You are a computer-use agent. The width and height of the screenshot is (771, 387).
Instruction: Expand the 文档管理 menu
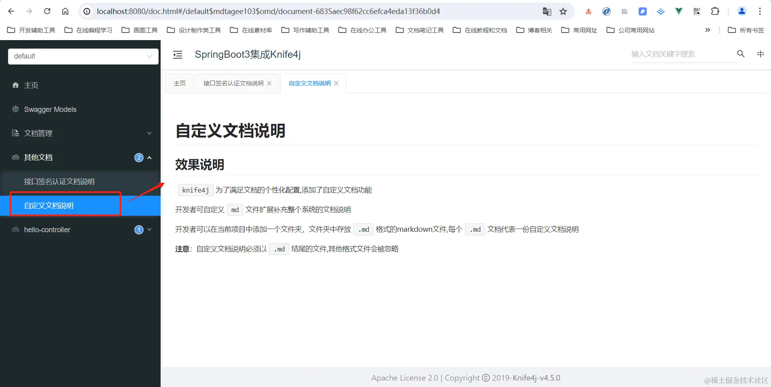(x=149, y=133)
